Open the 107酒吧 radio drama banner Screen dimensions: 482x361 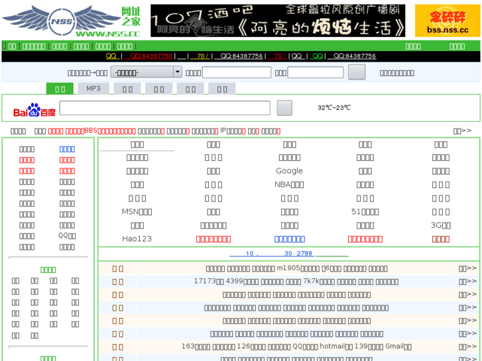(278, 21)
